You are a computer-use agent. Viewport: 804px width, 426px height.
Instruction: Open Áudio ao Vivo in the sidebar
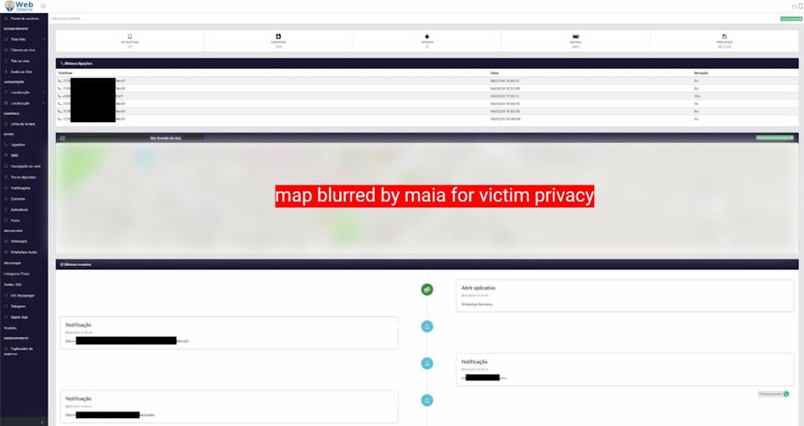click(21, 72)
